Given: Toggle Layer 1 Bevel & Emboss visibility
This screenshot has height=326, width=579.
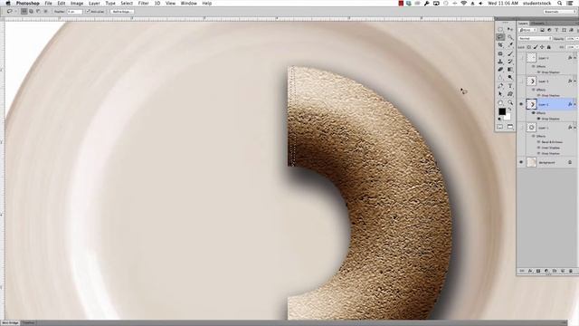Looking at the screenshot, I should [538, 141].
